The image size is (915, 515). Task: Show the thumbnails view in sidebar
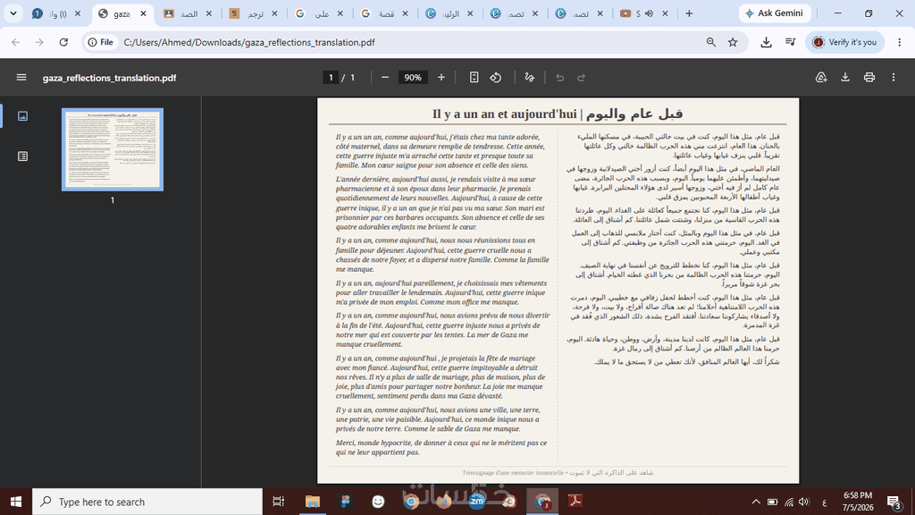(x=22, y=115)
